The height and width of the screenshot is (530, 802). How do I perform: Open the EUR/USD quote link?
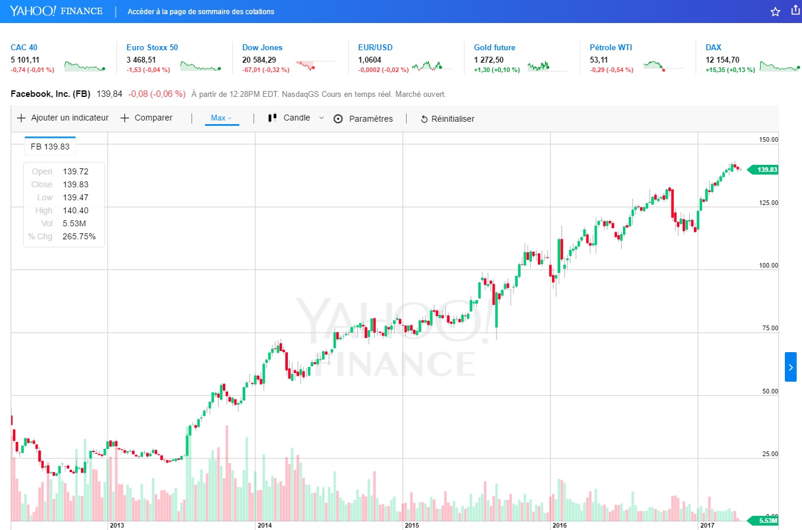pyautogui.click(x=375, y=47)
